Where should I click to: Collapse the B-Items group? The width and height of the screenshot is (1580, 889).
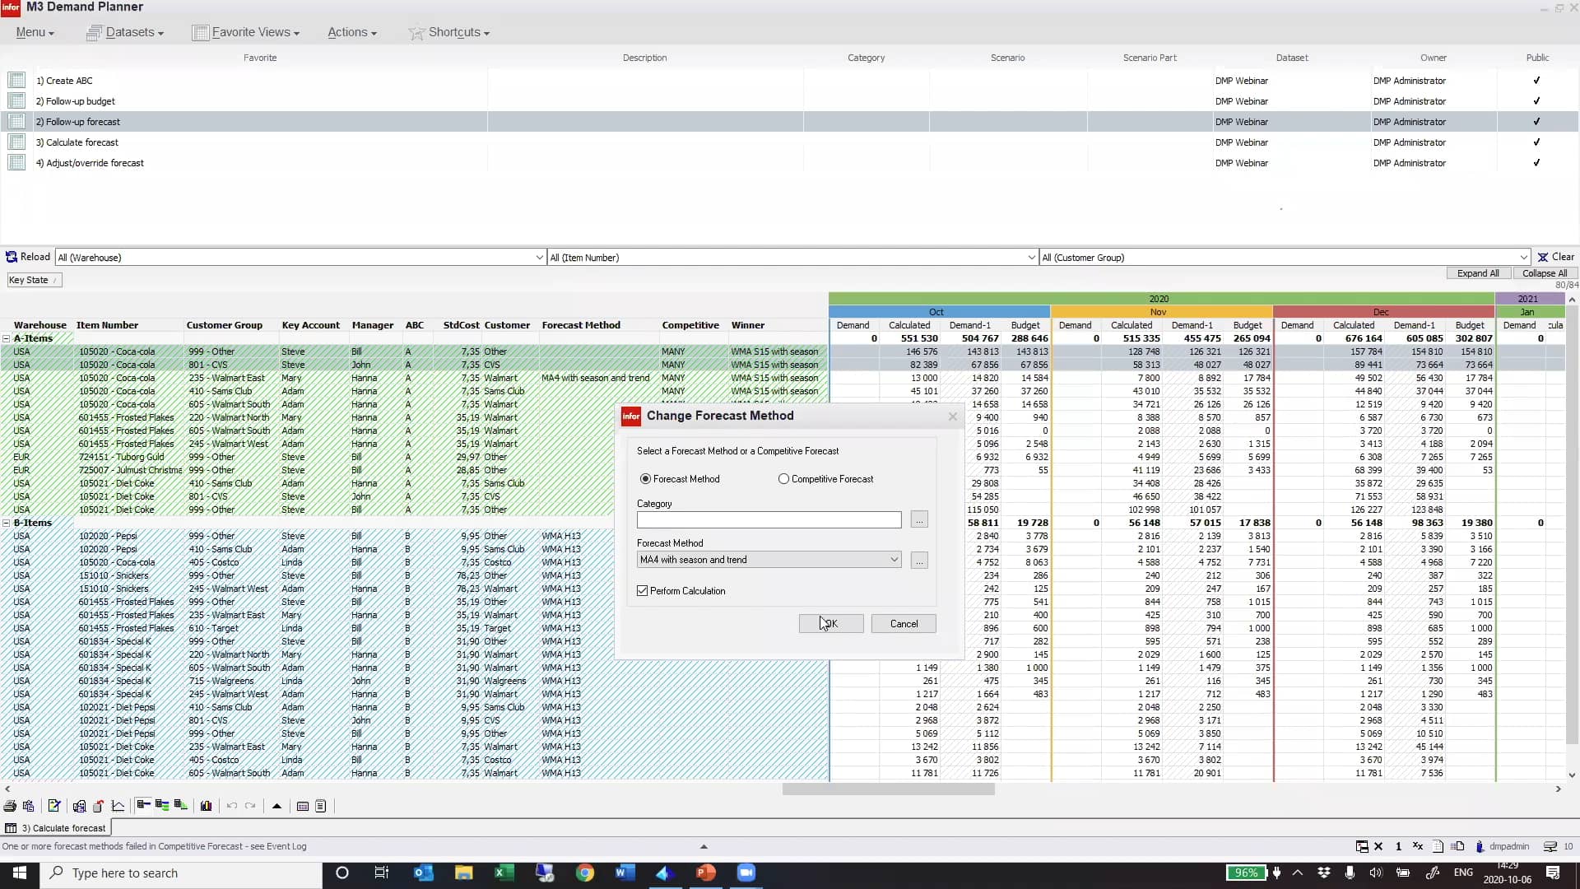tap(7, 522)
